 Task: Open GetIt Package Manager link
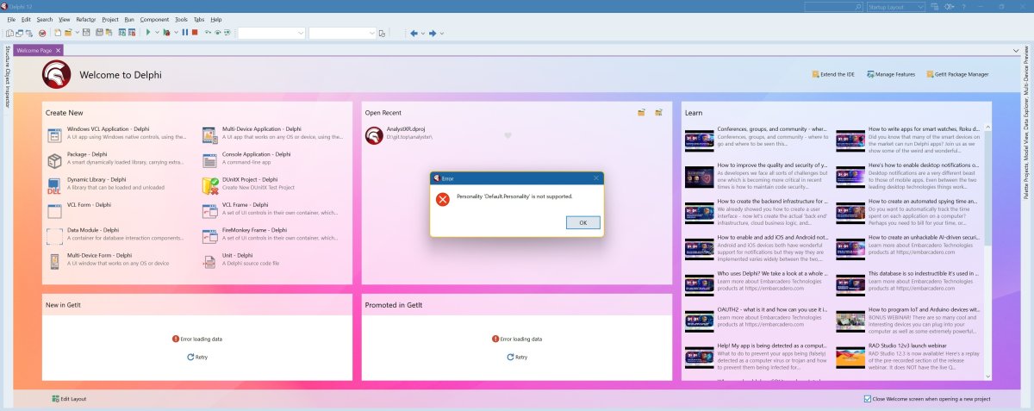click(x=957, y=74)
